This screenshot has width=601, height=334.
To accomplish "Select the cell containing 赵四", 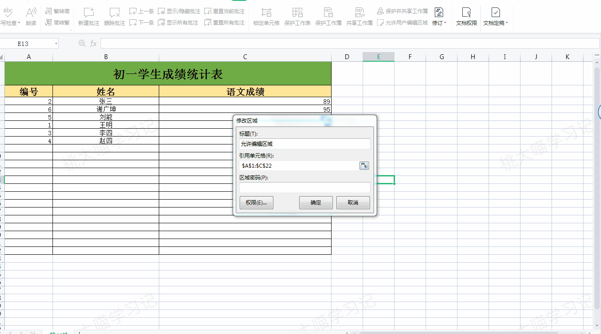I will 106,141.
